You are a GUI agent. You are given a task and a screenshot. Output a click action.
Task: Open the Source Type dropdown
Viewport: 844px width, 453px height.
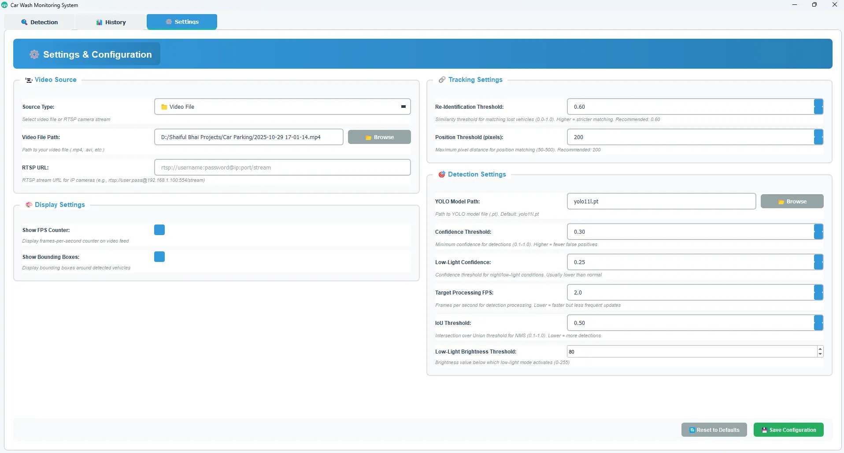tap(282, 107)
